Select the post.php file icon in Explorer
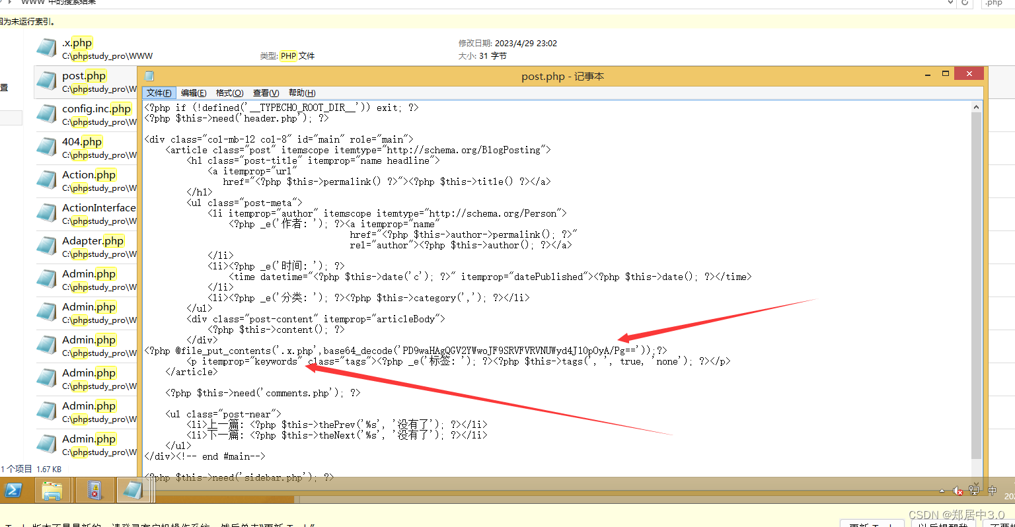The image size is (1015, 527). pos(46,81)
